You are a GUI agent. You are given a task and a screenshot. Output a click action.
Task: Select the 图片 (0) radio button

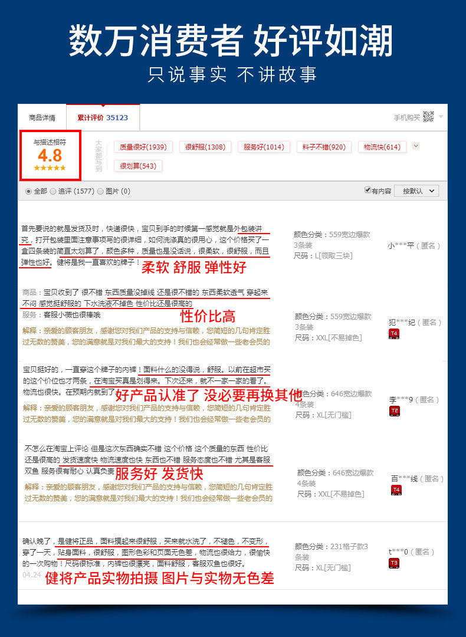(x=100, y=191)
